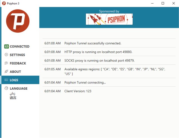The image size is (179, 138).
Task: Click the 'Sponsored by' text
Action: coord(109,11)
